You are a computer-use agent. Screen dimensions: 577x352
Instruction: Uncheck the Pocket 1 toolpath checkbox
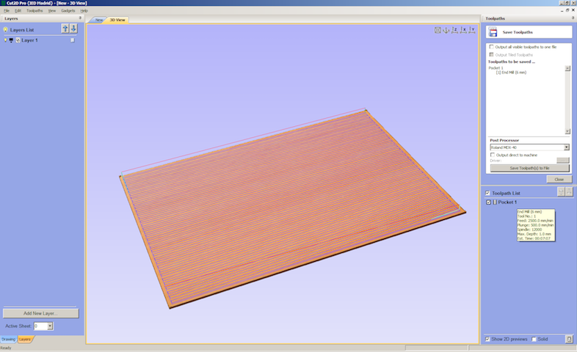489,202
